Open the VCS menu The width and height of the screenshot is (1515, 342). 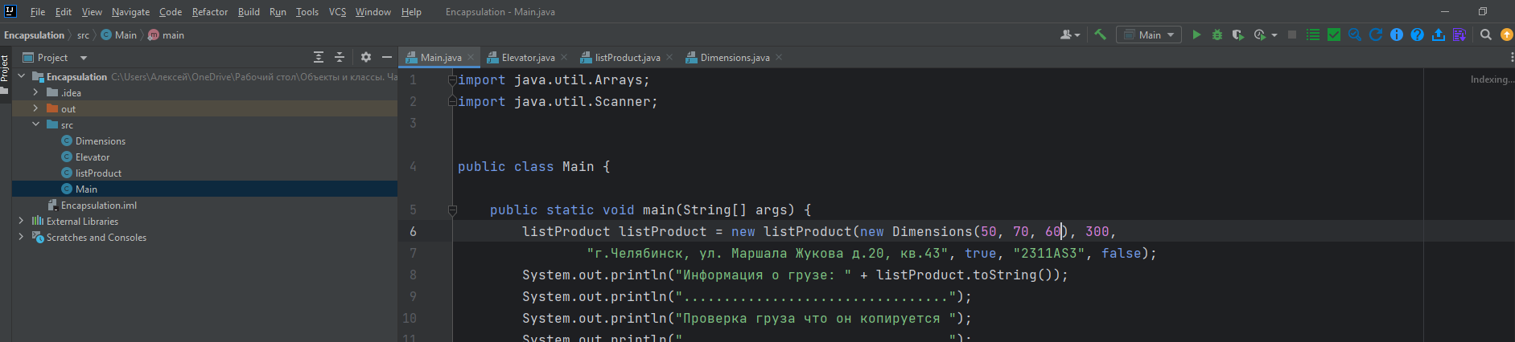tap(337, 12)
